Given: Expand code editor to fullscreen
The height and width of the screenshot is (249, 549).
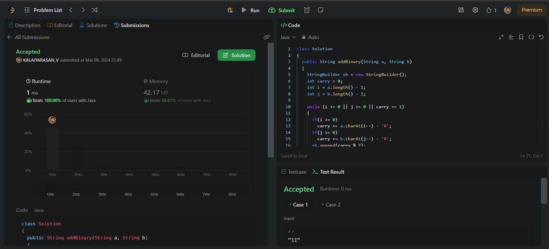Looking at the screenshot, I should click(x=501, y=37).
